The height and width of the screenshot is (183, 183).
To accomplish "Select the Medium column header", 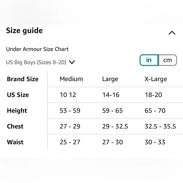I will pyautogui.click(x=71, y=79).
